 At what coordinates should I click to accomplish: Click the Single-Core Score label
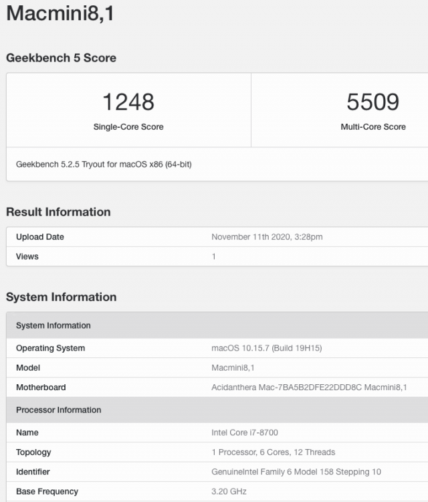click(128, 127)
